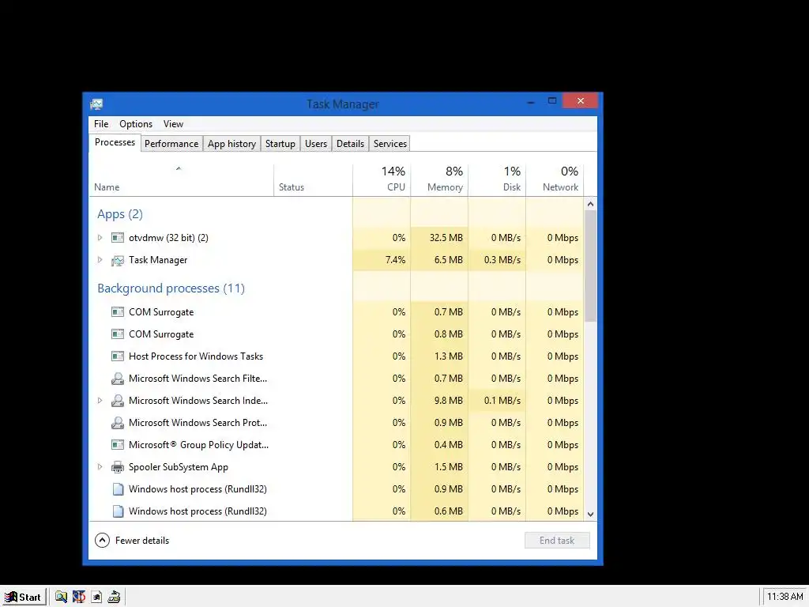Click the otvdmw (32 bit) process icon

point(118,238)
